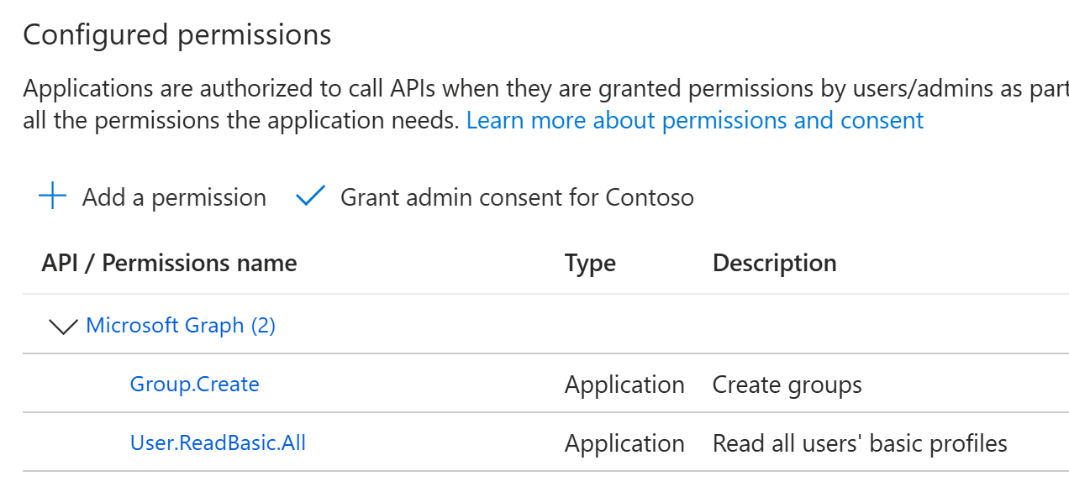Click the Add a permission label
The image size is (1069, 492).
point(174,197)
